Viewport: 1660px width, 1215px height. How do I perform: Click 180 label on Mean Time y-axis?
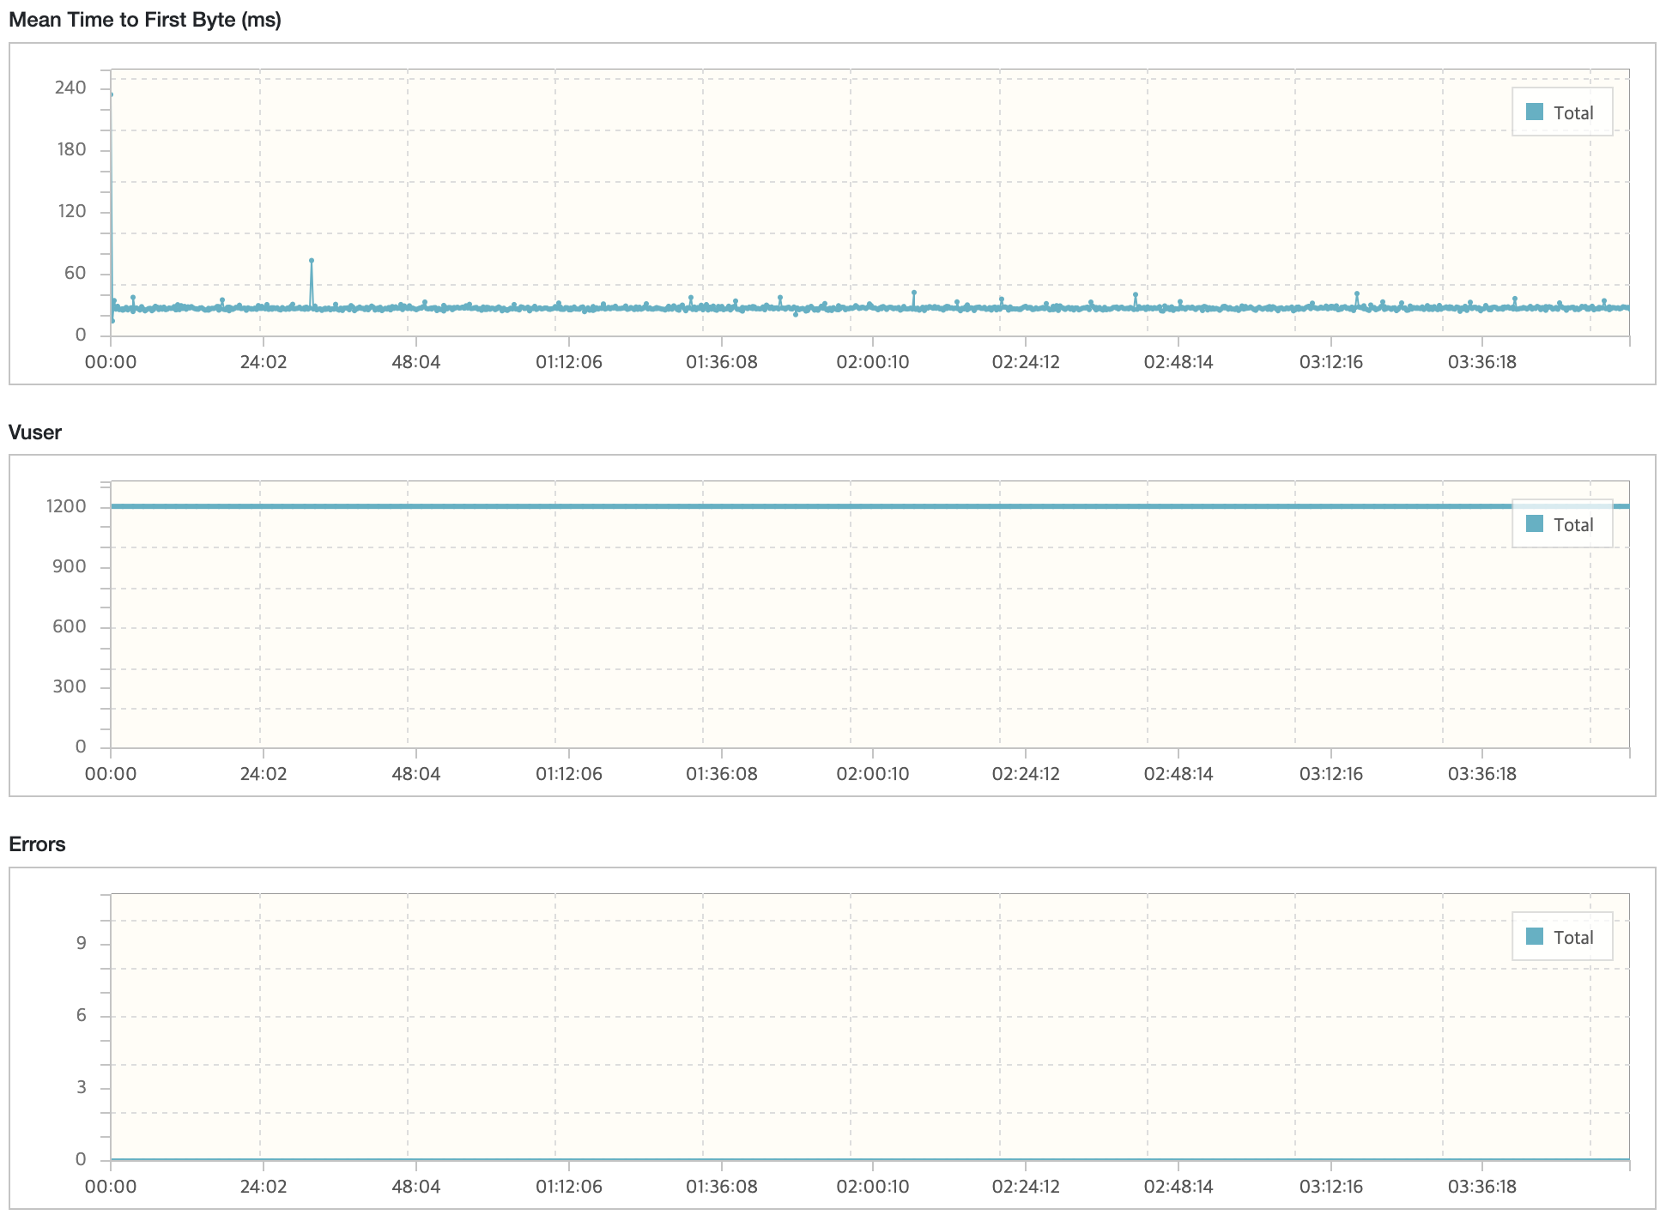(70, 149)
